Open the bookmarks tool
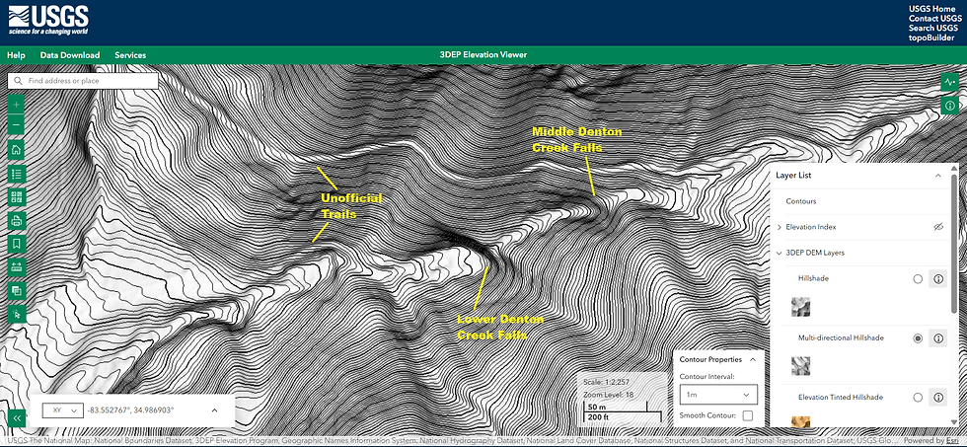 click(17, 244)
